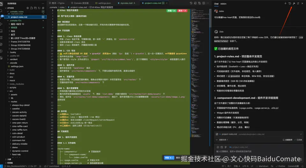
Task: Open project-rules.md file card in chat
Action: click(259, 134)
